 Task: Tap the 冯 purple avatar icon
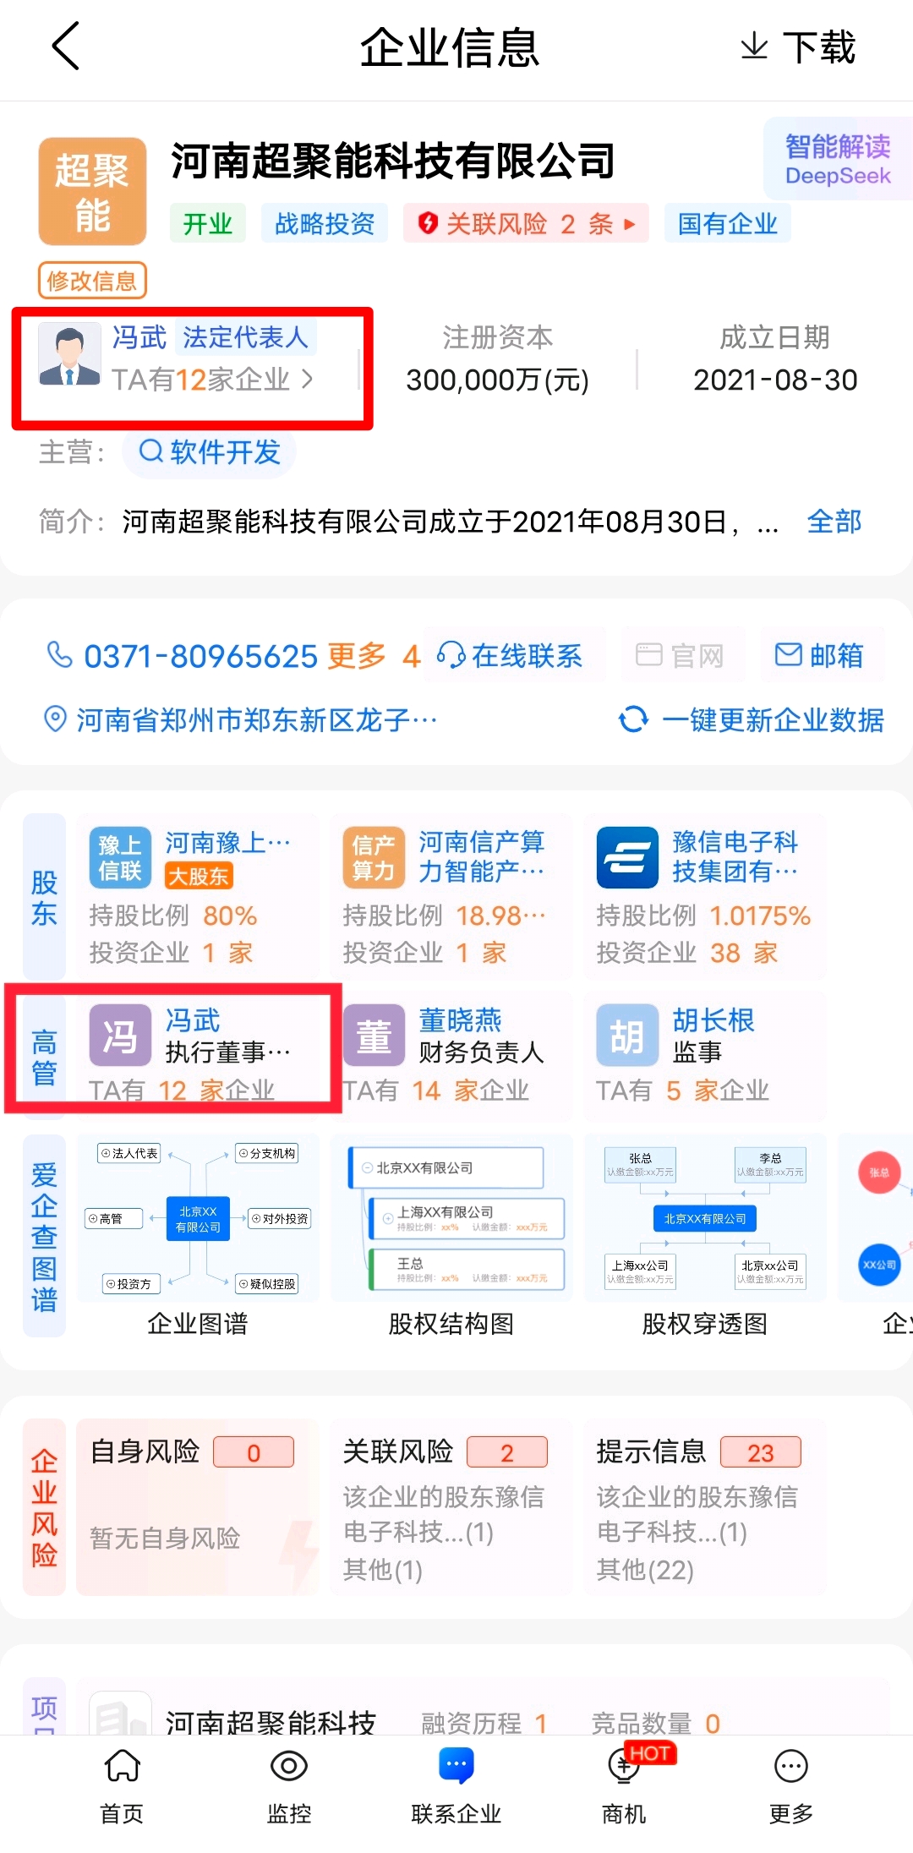pyautogui.click(x=120, y=1035)
